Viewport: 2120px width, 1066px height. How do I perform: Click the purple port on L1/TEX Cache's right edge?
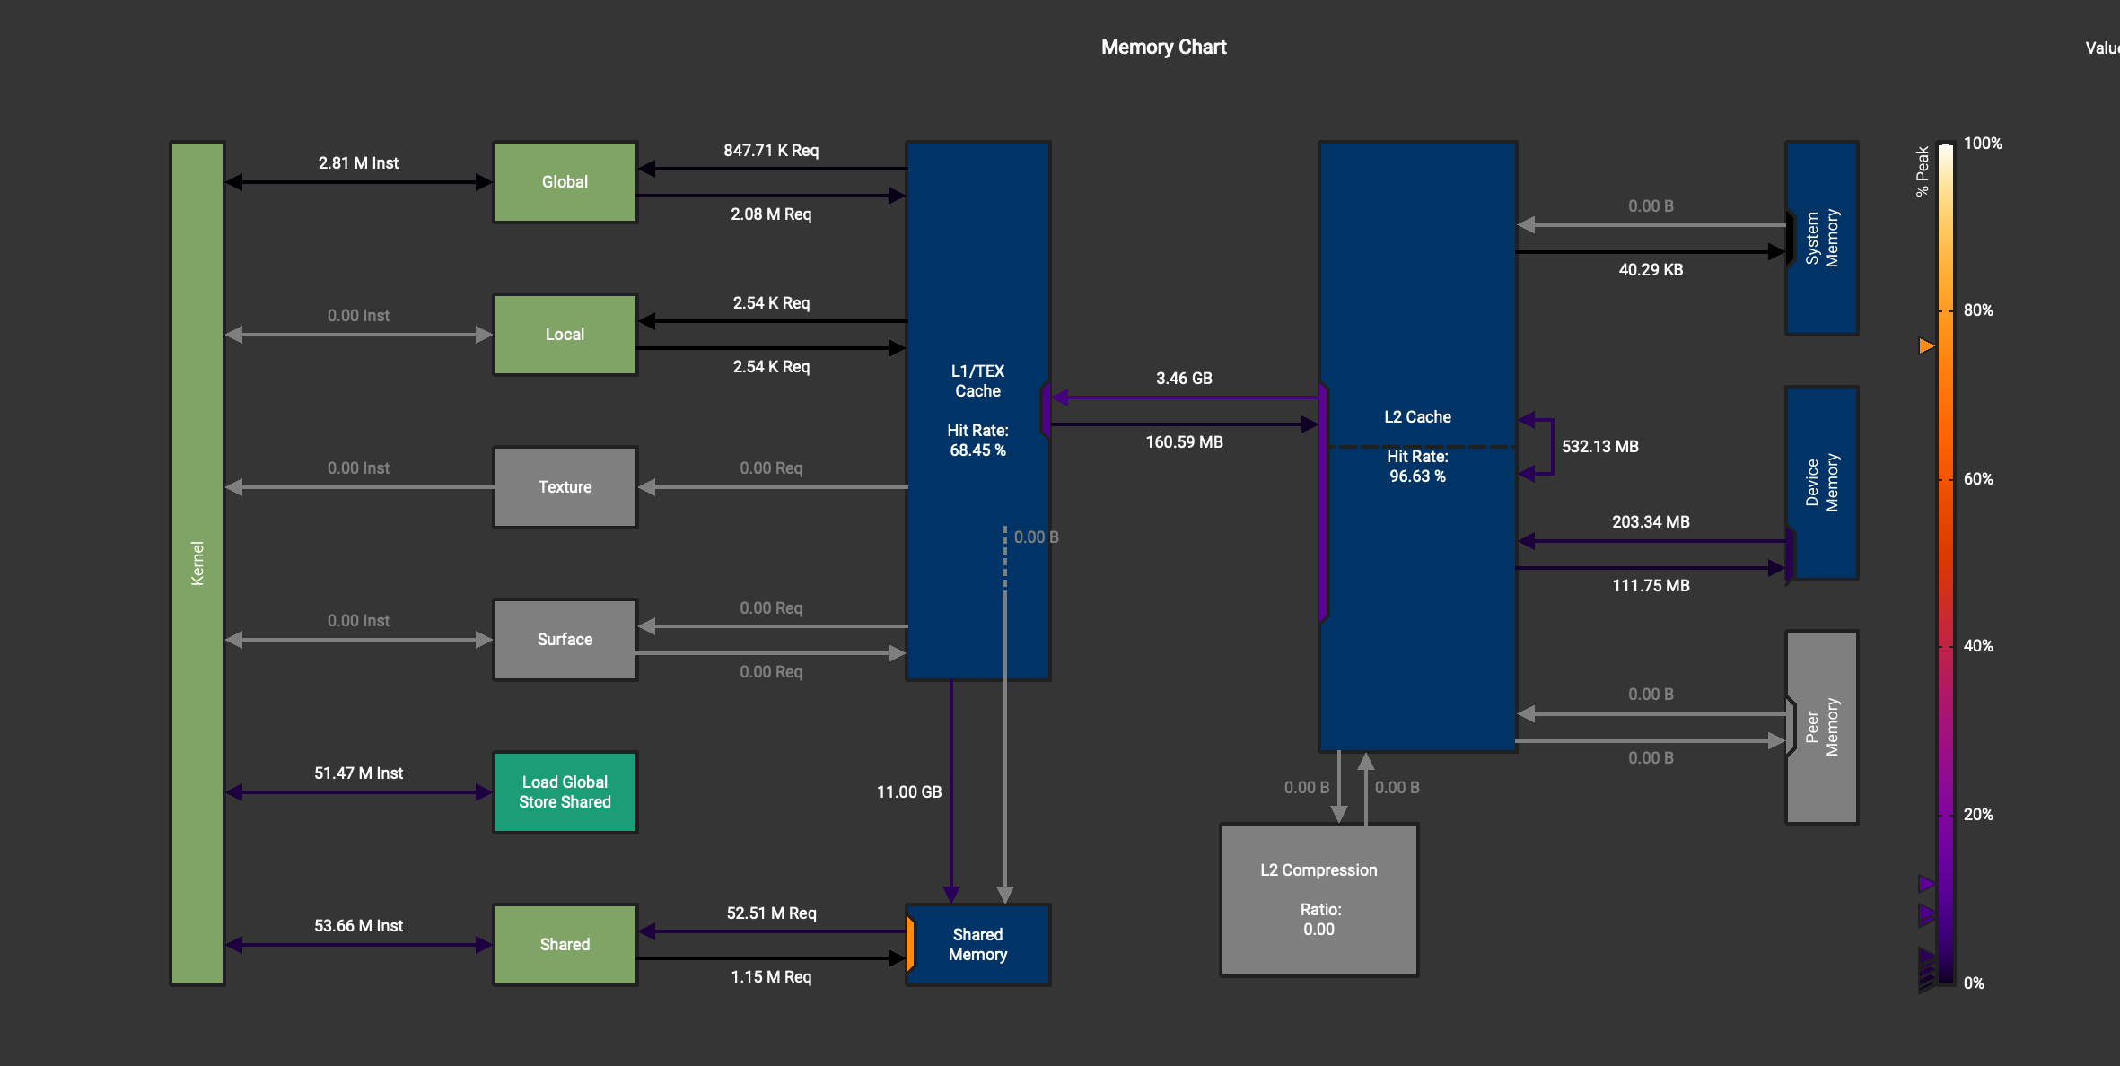1045,410
